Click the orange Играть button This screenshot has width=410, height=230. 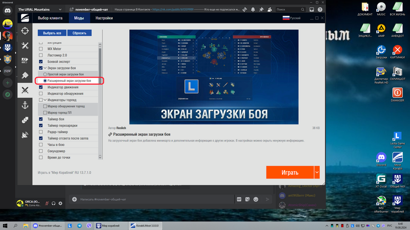[290, 172]
